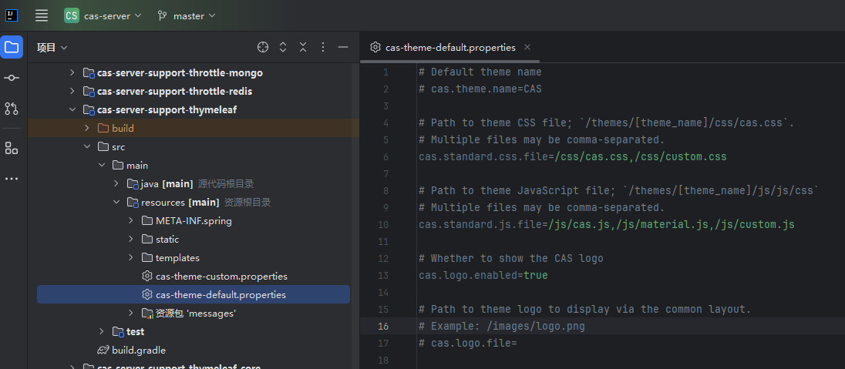Close the cas-theme-default.properties tab
The width and height of the screenshot is (845, 369).
click(x=527, y=47)
